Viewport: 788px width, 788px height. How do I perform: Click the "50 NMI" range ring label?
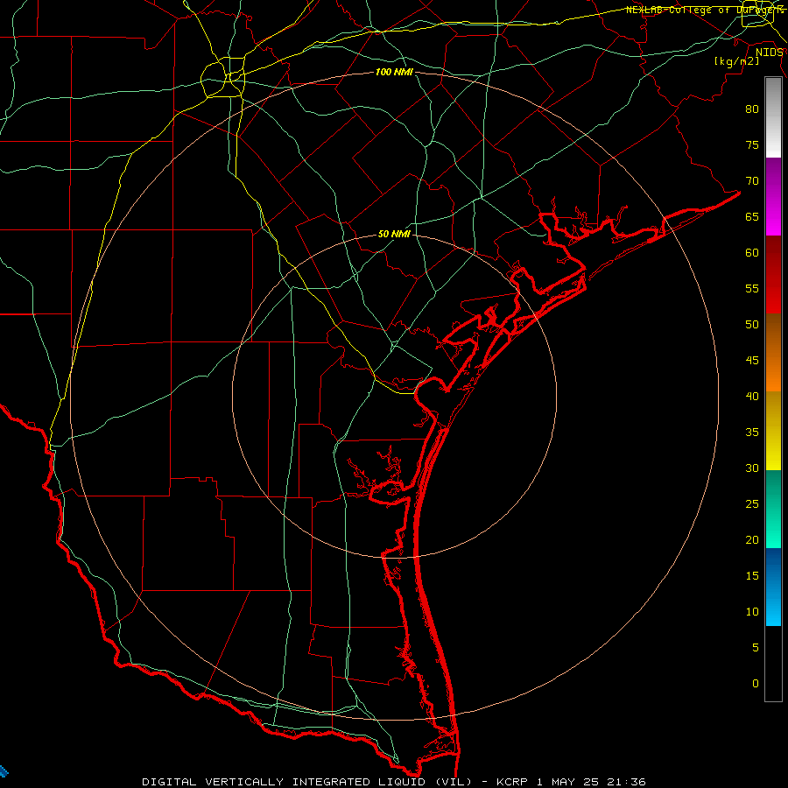coord(394,234)
